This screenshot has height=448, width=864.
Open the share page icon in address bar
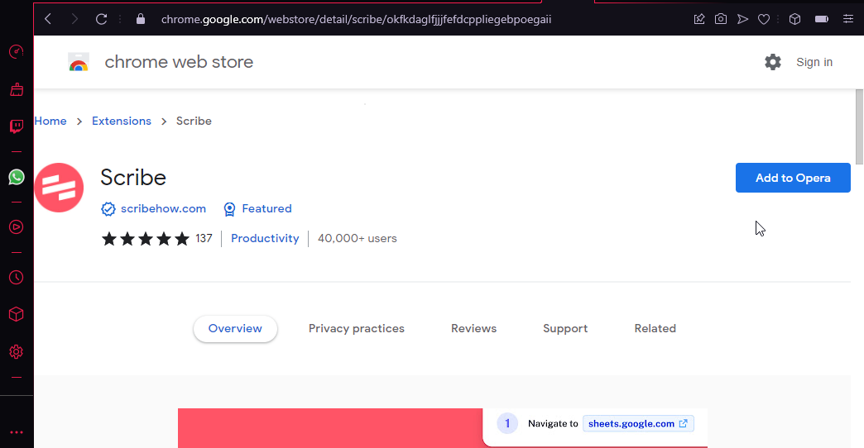pyautogui.click(x=699, y=19)
